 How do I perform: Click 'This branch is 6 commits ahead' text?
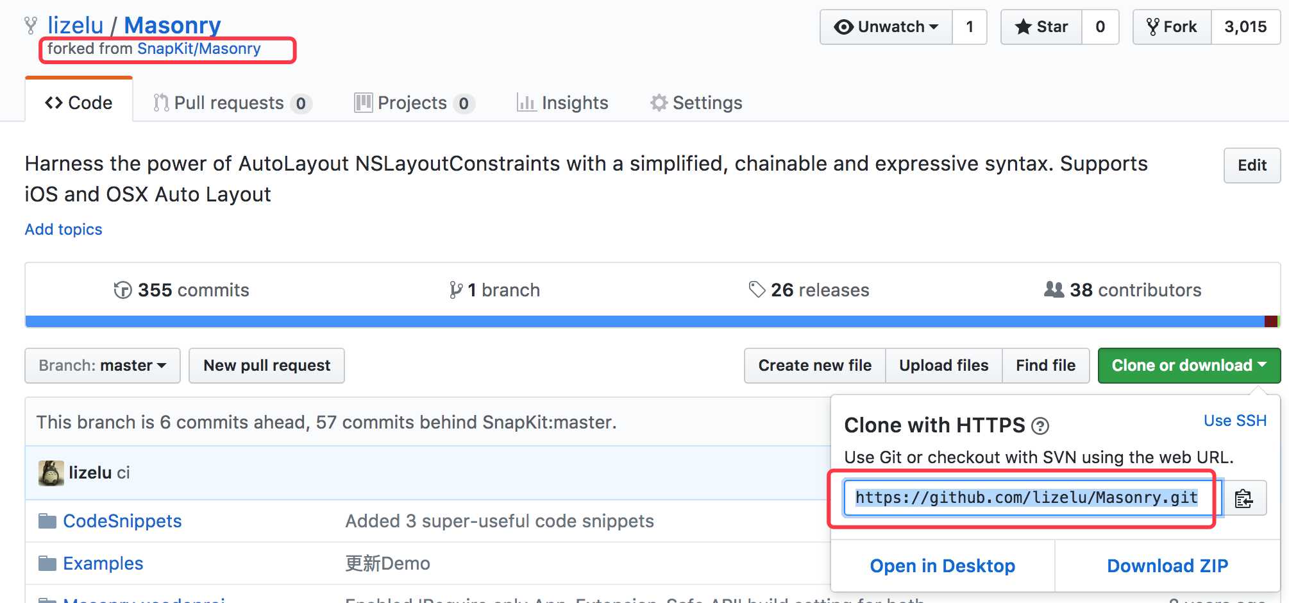pyautogui.click(x=326, y=422)
